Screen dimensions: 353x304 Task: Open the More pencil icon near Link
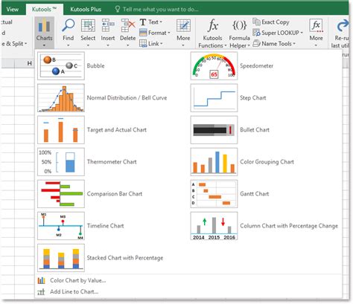(x=183, y=25)
